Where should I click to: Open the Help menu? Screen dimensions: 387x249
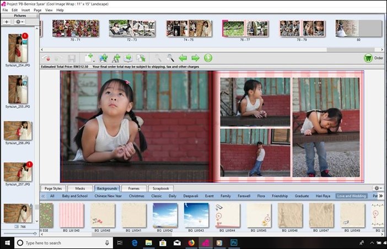(x=60, y=10)
